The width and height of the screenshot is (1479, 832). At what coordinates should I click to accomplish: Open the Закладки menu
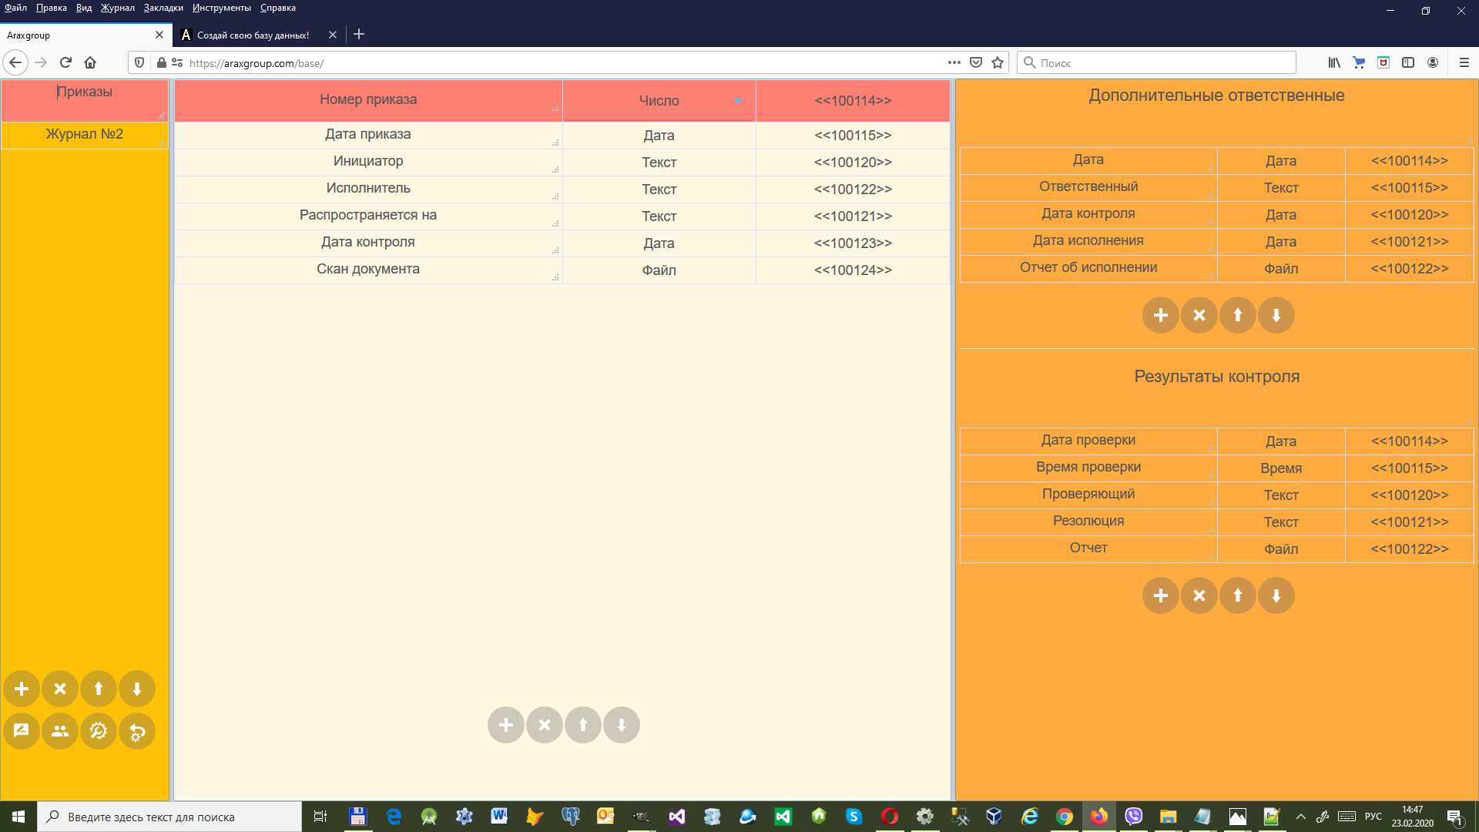point(163,8)
